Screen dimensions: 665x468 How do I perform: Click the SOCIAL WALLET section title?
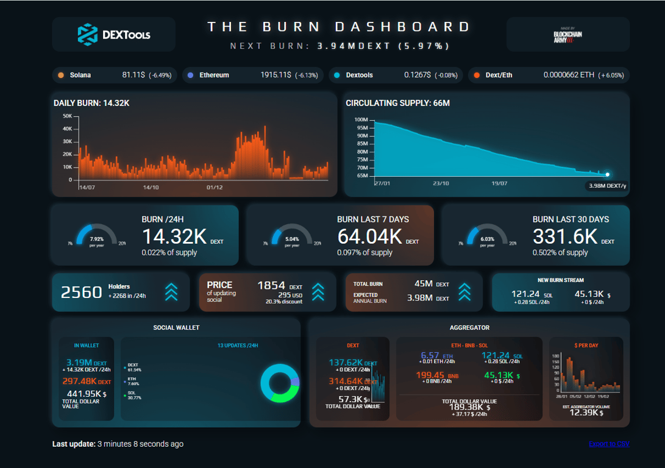[x=176, y=328]
